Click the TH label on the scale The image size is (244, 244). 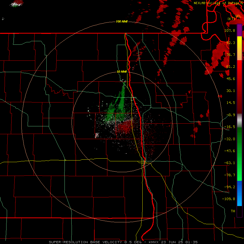233,211
